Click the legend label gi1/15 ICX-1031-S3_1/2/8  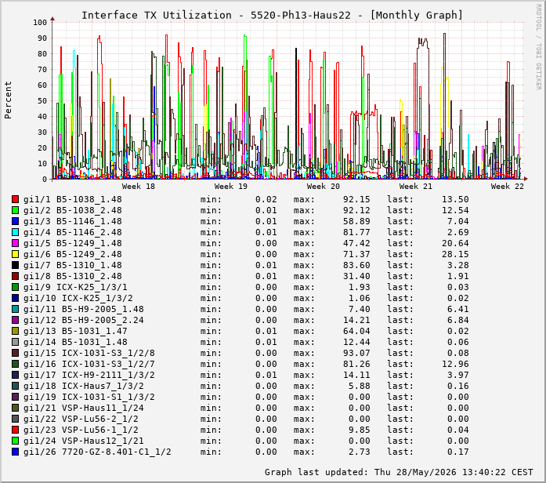click(x=89, y=353)
